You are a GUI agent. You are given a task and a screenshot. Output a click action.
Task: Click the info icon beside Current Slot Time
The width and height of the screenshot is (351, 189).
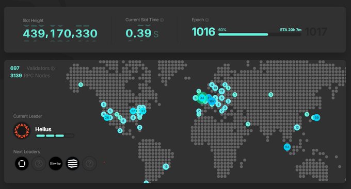pyautogui.click(x=162, y=20)
